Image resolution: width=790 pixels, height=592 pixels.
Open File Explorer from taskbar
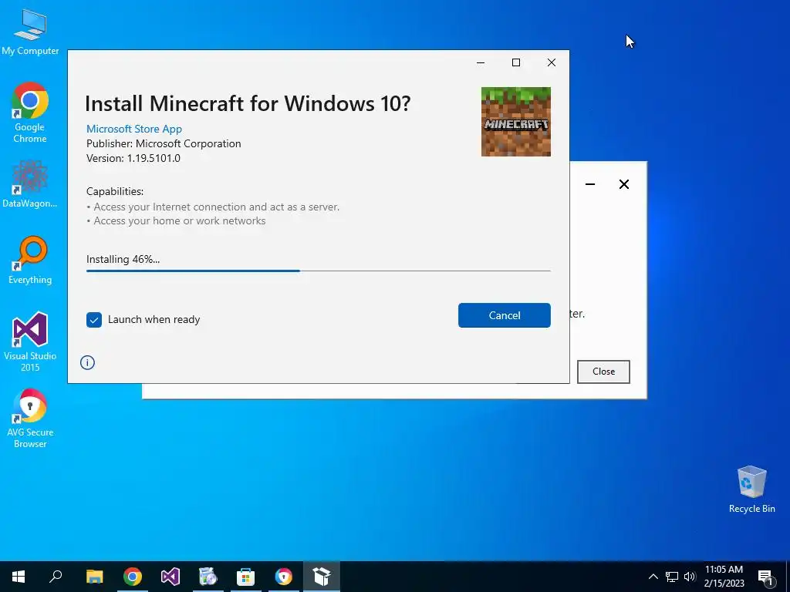pyautogui.click(x=94, y=577)
